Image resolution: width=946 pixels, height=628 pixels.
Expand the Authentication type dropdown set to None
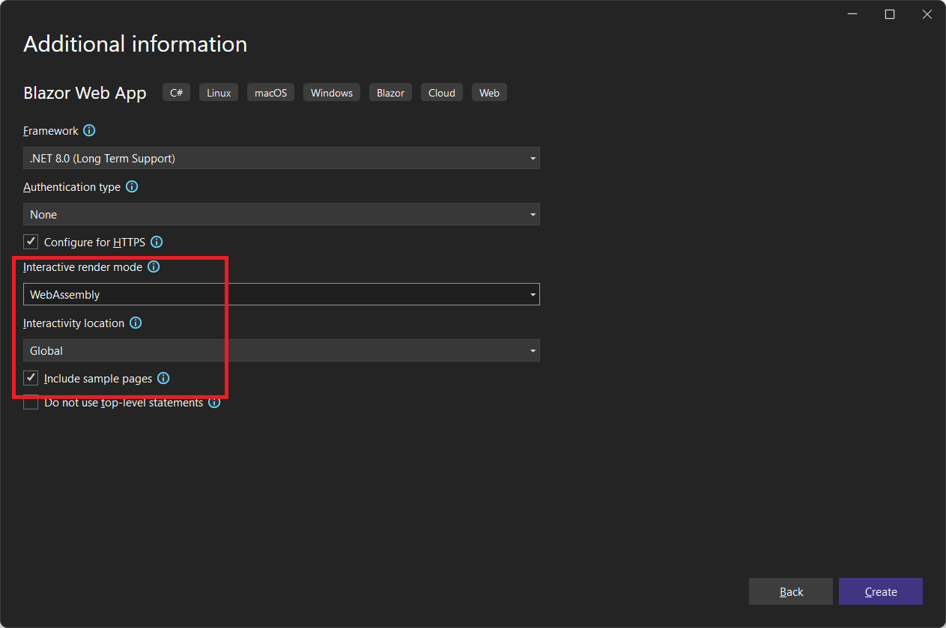point(282,214)
